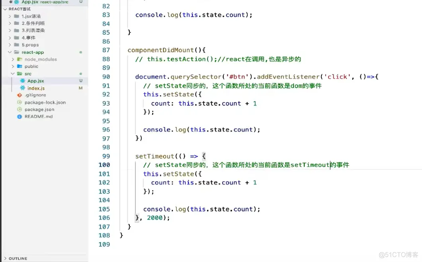Expand the 5.props folder chevron
The width and height of the screenshot is (422, 262).
(x=10, y=45)
